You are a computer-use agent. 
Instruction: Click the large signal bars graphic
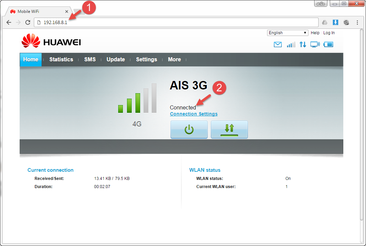[x=137, y=98]
